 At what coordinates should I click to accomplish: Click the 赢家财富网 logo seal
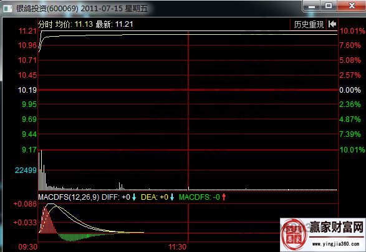point(294,235)
